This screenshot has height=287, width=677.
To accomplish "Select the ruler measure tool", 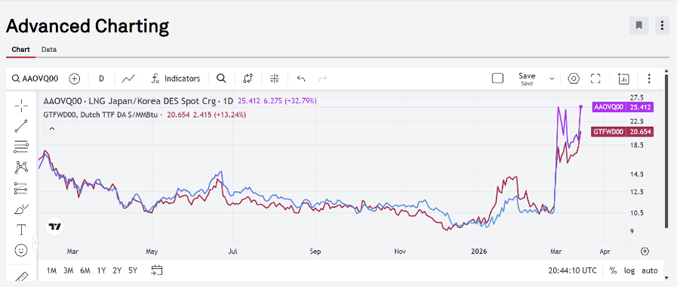I will [21, 276].
